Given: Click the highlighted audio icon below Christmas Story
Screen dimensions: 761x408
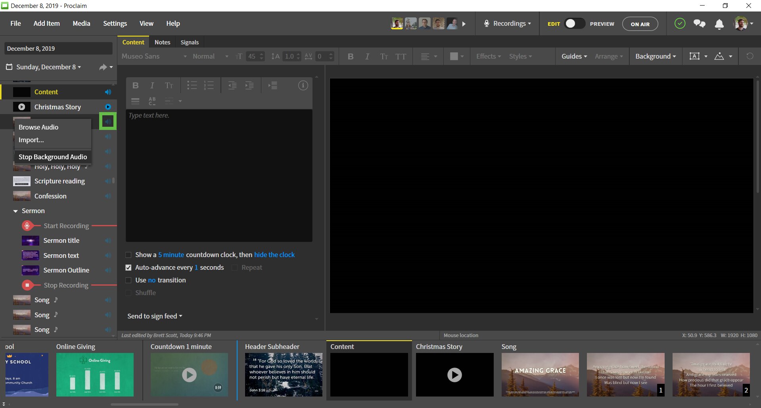Looking at the screenshot, I should click(x=108, y=121).
